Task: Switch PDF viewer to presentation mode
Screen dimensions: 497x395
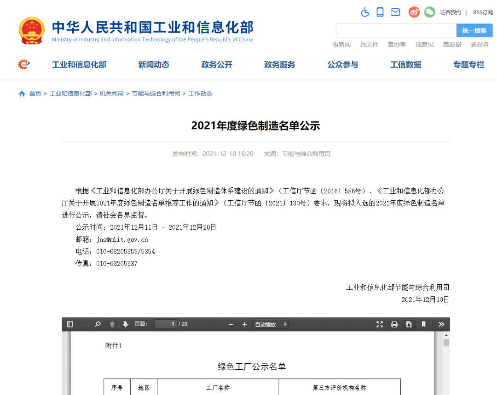Action: coord(379,324)
